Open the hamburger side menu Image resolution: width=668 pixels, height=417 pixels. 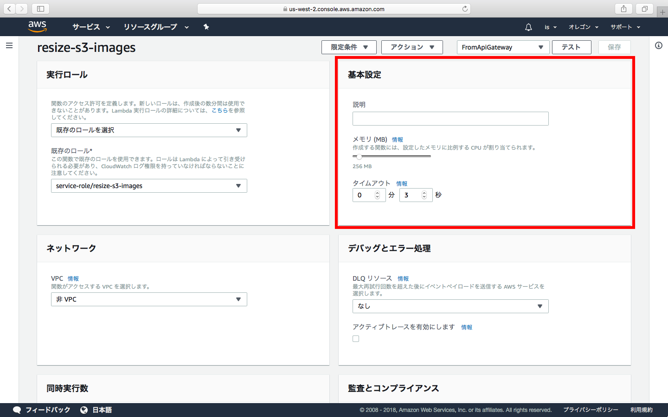click(9, 45)
